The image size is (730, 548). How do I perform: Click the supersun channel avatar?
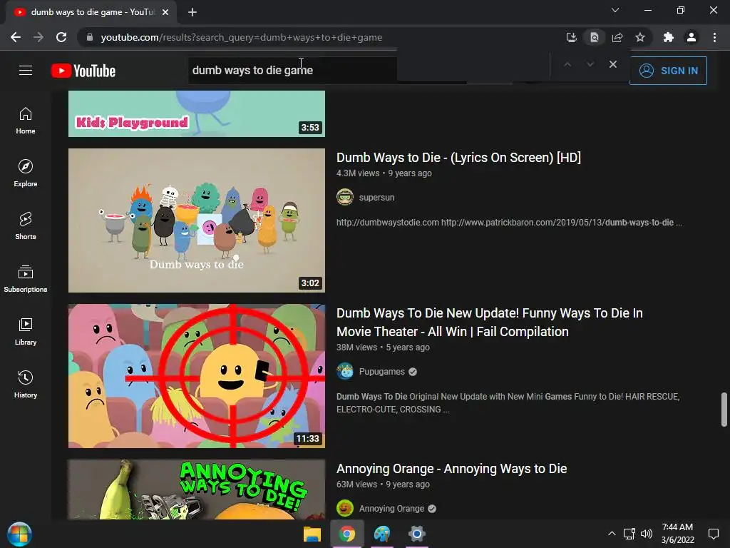coord(345,197)
